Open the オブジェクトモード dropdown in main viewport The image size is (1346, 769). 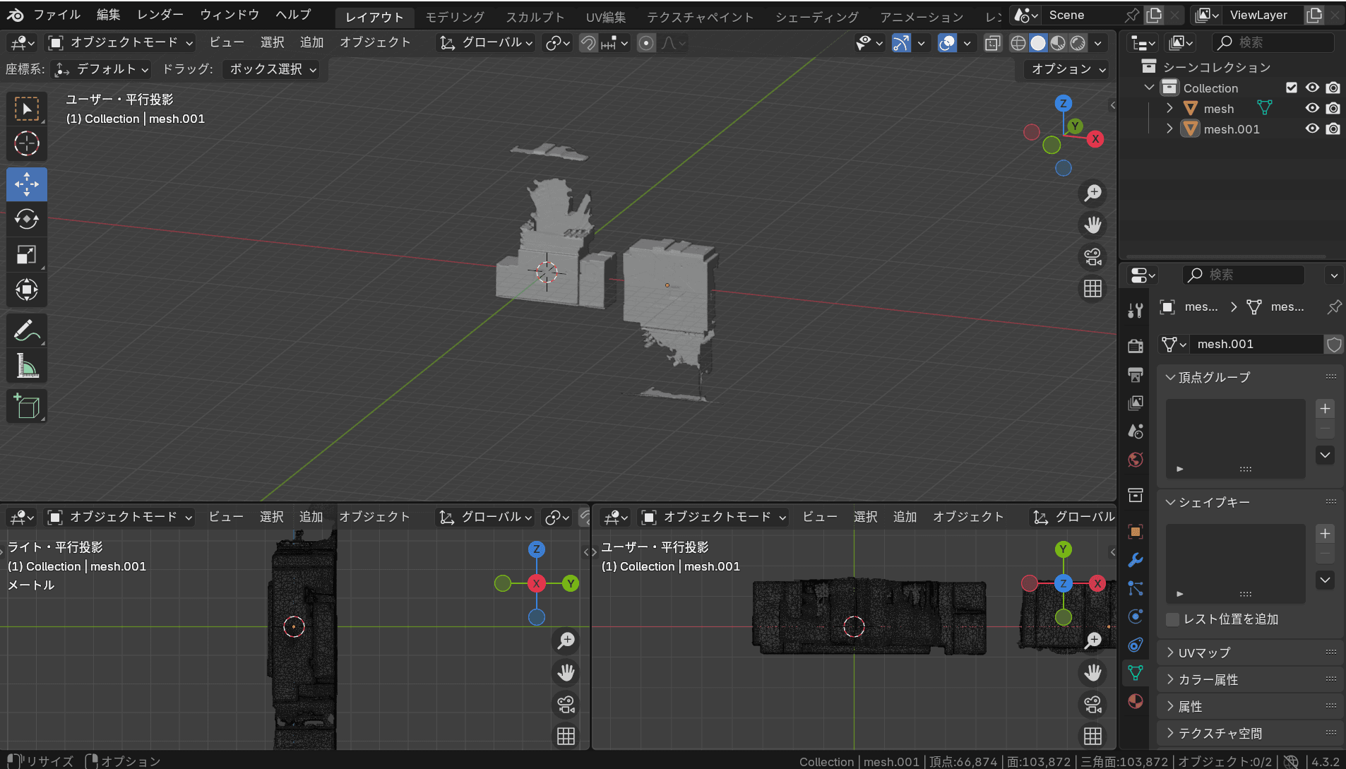tap(121, 43)
